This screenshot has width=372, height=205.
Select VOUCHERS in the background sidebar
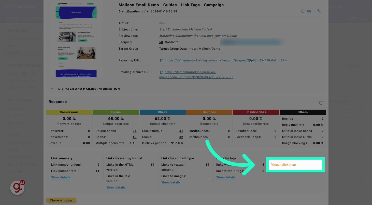(x=17, y=172)
